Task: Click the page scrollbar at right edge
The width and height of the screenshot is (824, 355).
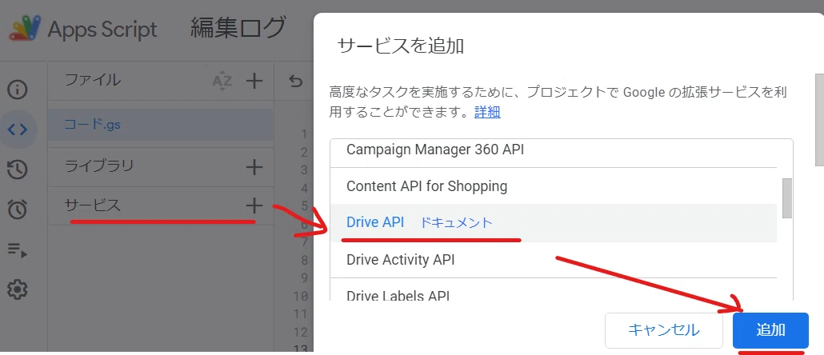Action: (819, 119)
